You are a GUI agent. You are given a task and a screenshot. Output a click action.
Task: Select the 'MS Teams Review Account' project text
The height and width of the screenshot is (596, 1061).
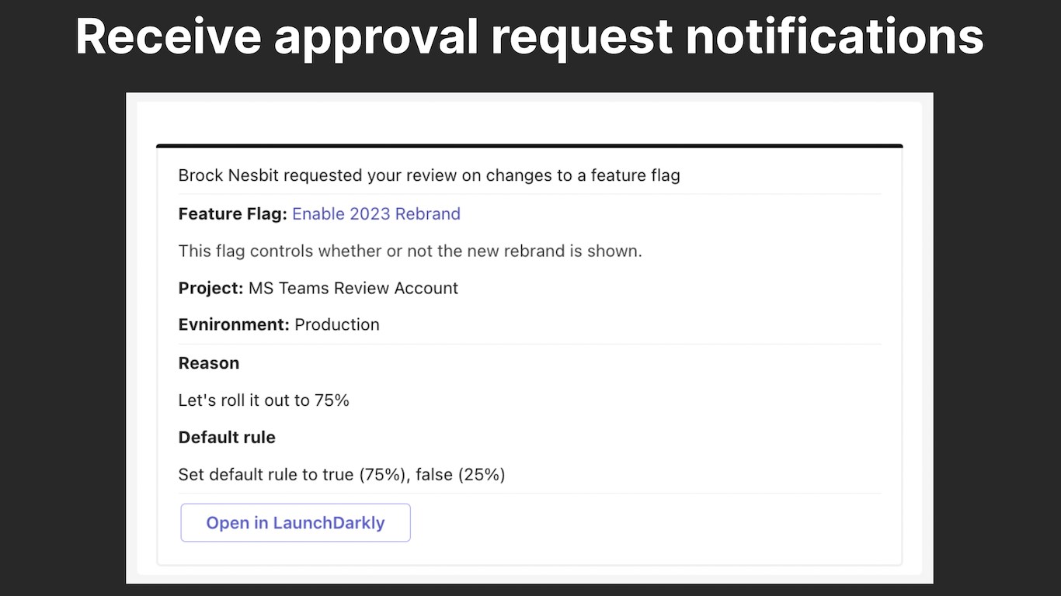click(x=353, y=289)
